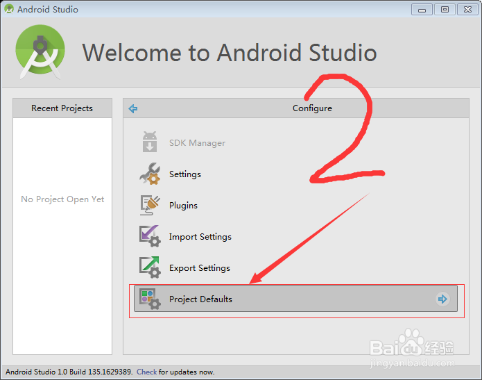The image size is (482, 380).
Task: Click the title bar Android Studio icon
Action: point(9,9)
